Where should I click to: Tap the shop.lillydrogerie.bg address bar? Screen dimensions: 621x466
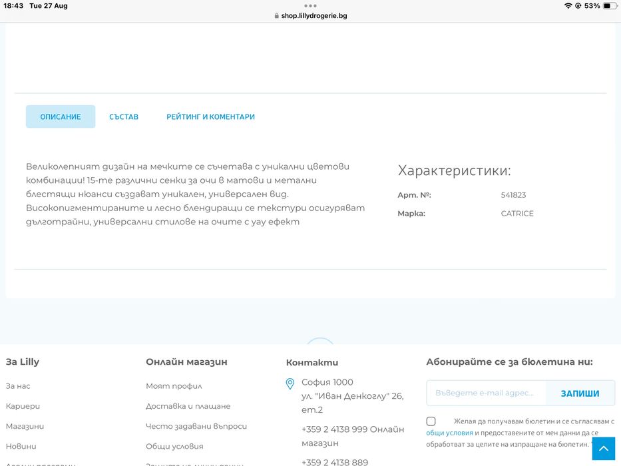[310, 16]
